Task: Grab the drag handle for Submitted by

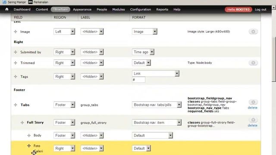Action: [x=16, y=52]
